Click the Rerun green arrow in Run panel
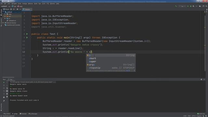The height and width of the screenshot is (117, 208). coord(4,83)
